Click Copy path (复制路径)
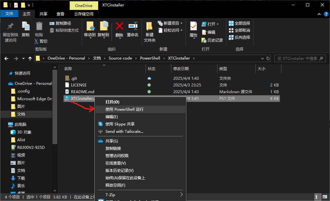Viewport: 330px width, 201px height. click(60, 23)
